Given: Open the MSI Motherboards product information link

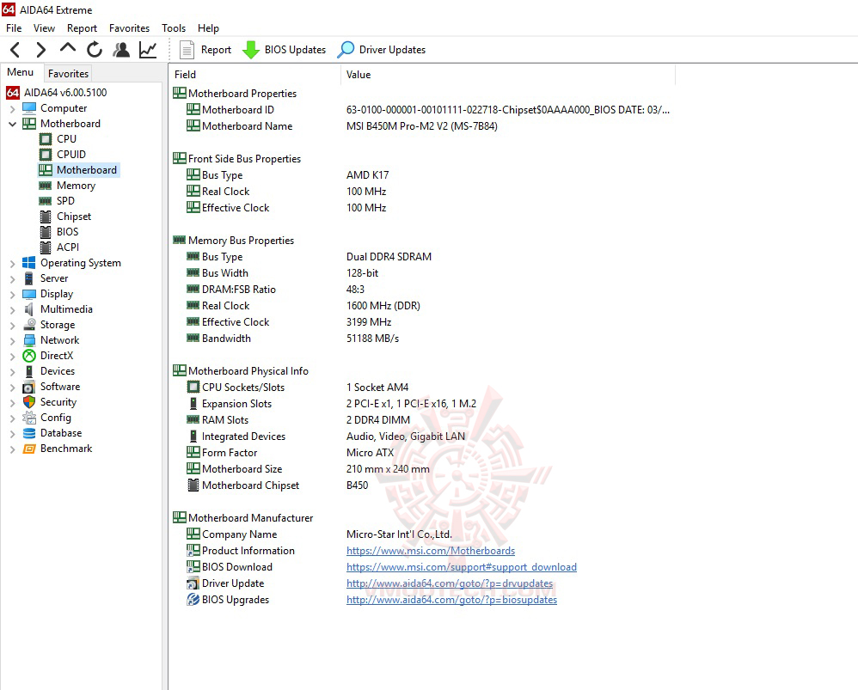Looking at the screenshot, I should pyautogui.click(x=431, y=551).
